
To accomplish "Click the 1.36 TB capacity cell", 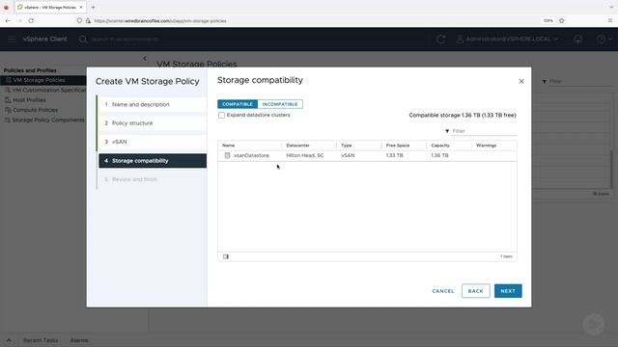I will click(439, 155).
